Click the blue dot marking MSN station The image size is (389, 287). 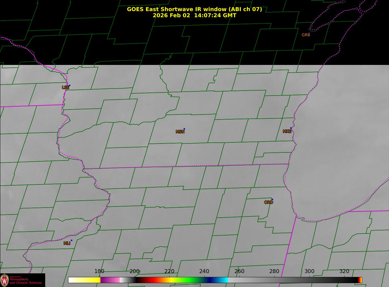184,129
